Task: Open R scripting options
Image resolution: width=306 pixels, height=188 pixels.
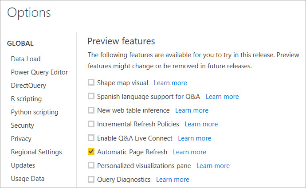Action: point(26,99)
